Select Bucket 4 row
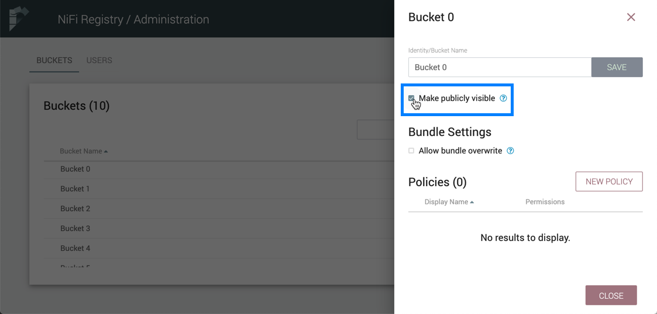 click(75, 249)
